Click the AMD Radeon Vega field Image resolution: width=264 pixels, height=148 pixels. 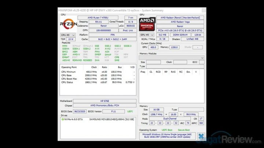(x=180, y=22)
